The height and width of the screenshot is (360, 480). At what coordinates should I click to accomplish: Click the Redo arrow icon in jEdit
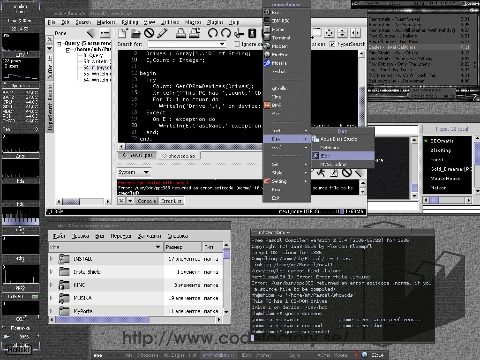225,33
